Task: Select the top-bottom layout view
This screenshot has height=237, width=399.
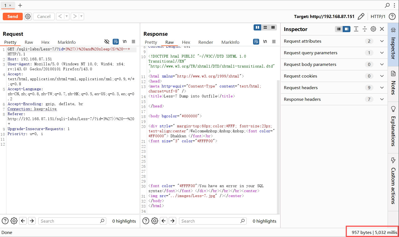Action: 265,27
